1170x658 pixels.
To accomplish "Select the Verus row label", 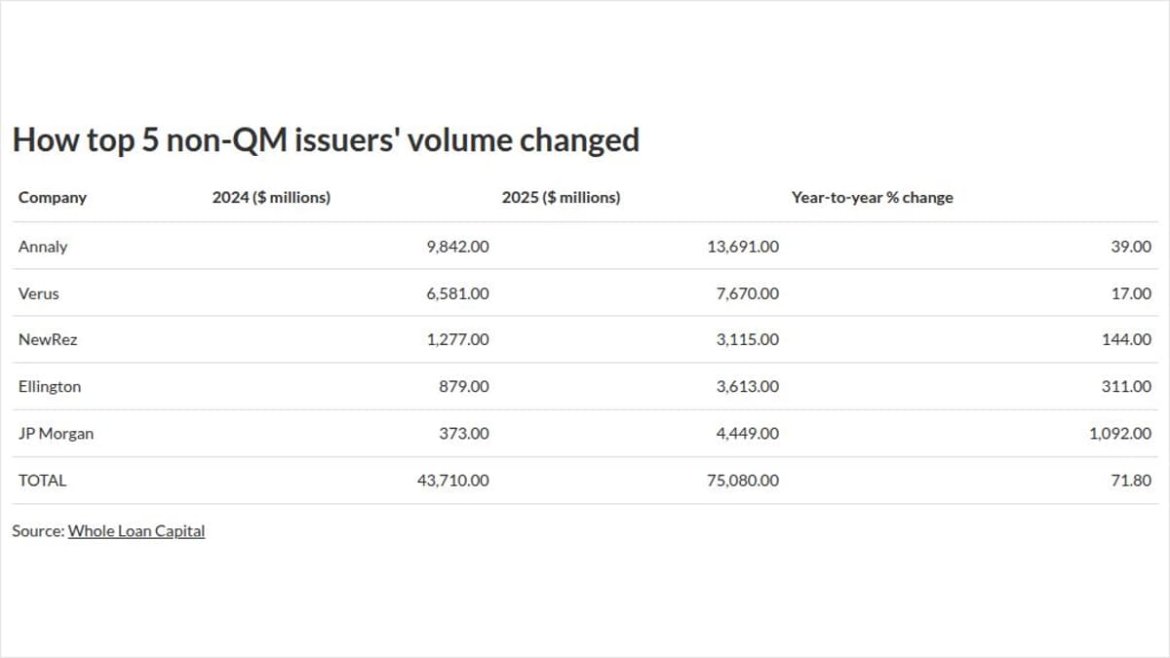I will coord(39,293).
